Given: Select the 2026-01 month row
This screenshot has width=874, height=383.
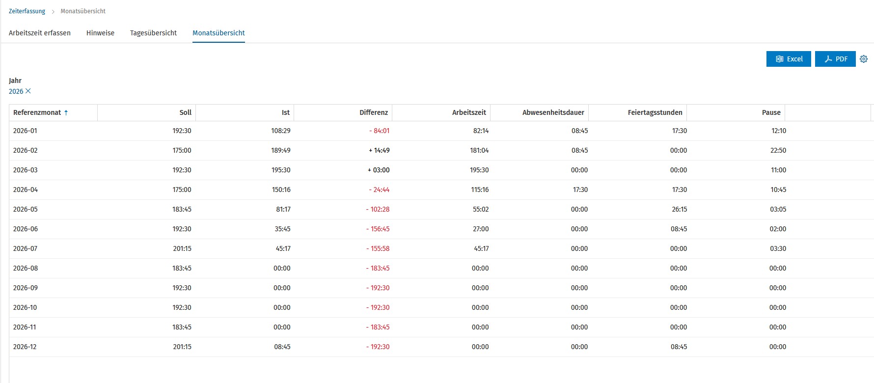Looking at the screenshot, I should pyautogui.click(x=441, y=131).
